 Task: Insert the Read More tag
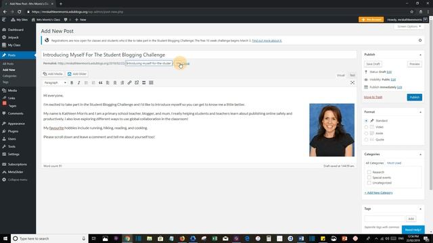point(143,82)
